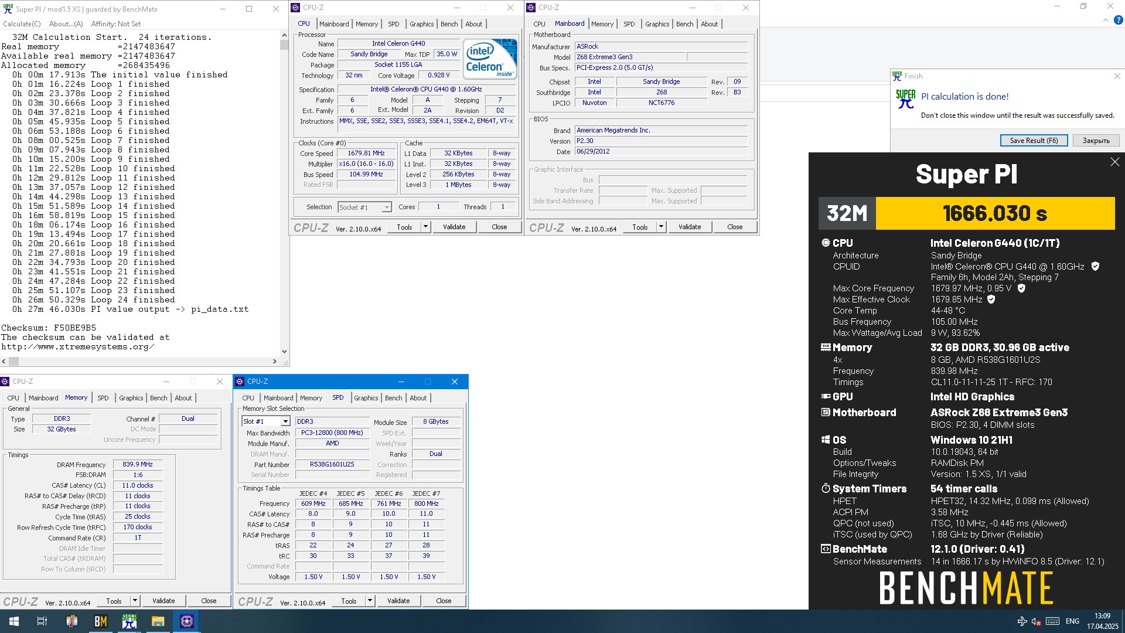Click the verified shield next to CPUID line
Screen dimensions: 1125x633
[1095, 266]
